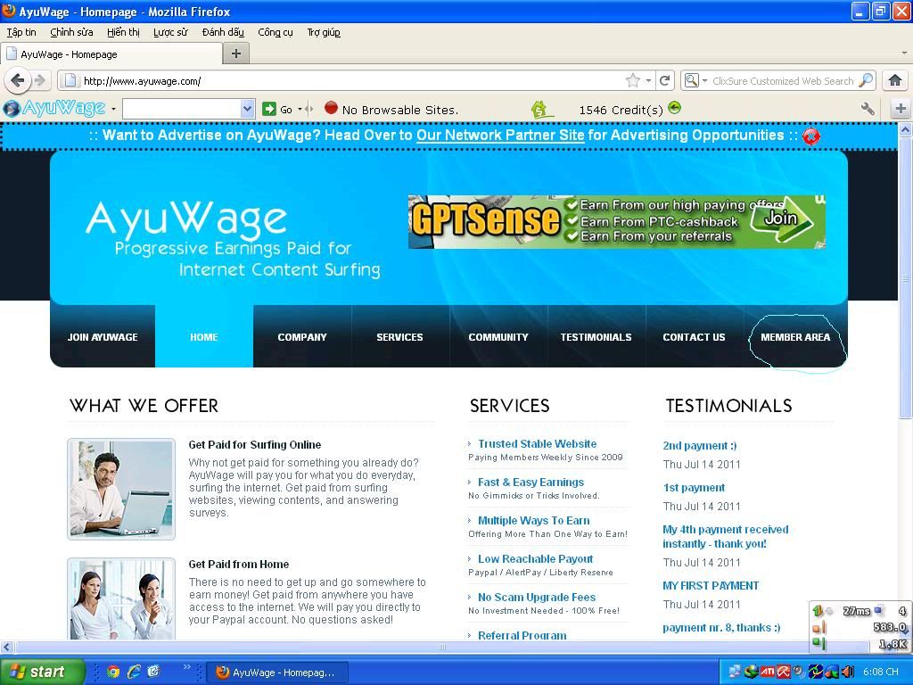
Task: Open the bookmark star dropdown arrow
Action: pyautogui.click(x=648, y=81)
